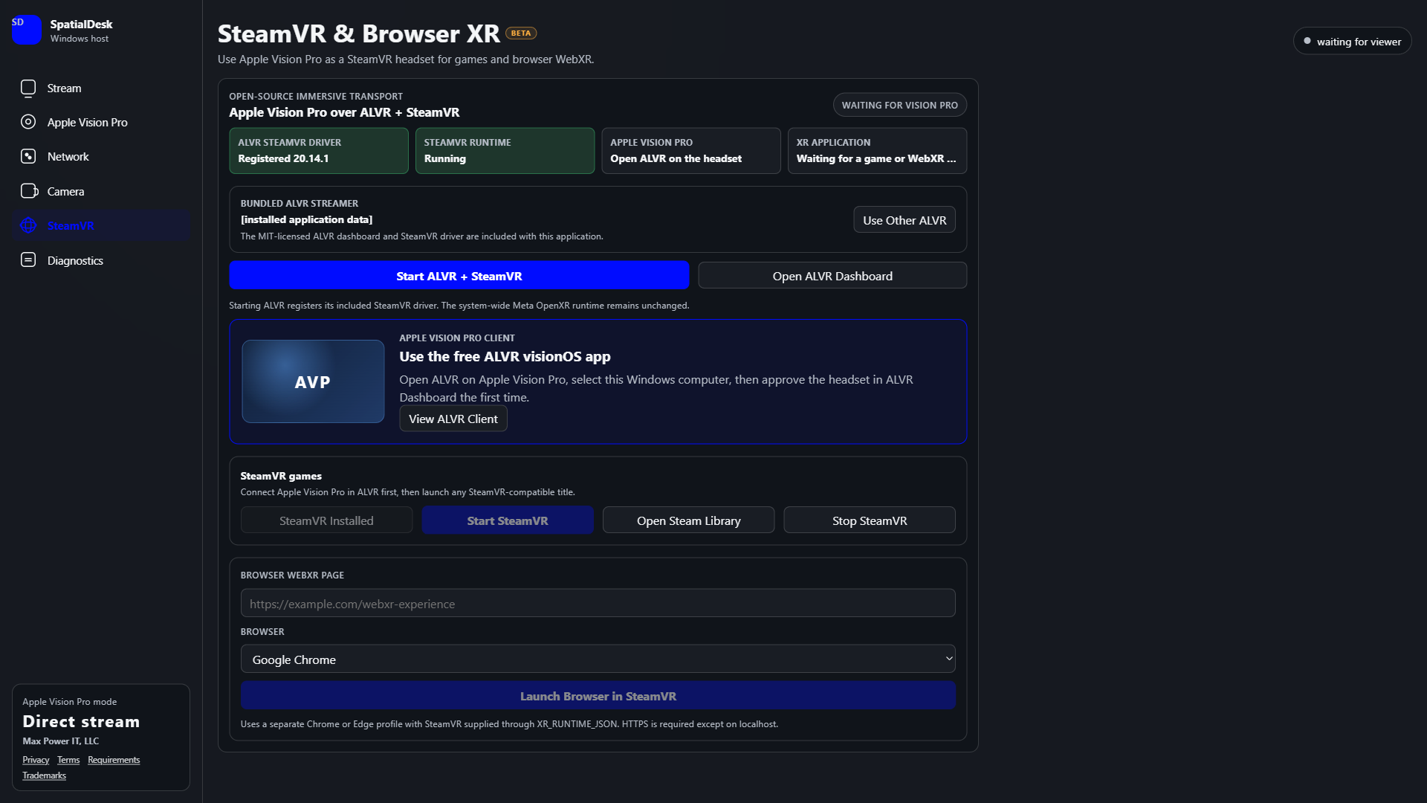Screen dimensions: 1427x803
Task: Open the Trademarks link
Action: 44,775
